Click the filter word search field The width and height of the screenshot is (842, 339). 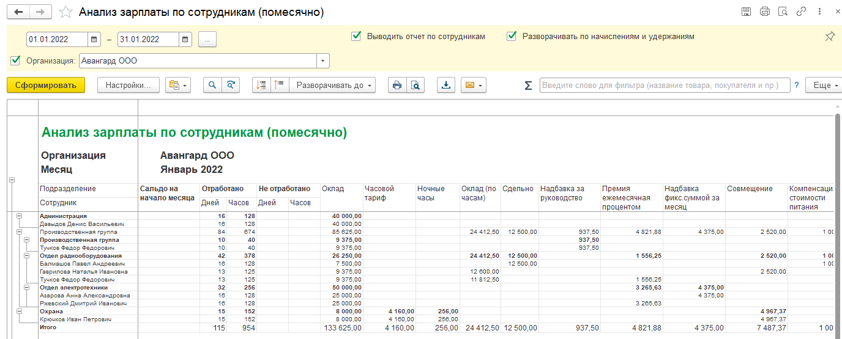point(665,86)
